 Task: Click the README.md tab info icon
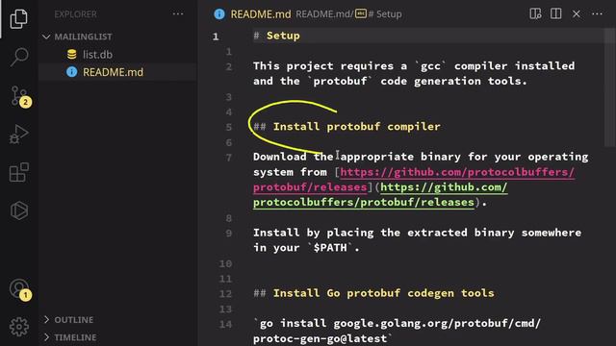pyautogui.click(x=219, y=14)
